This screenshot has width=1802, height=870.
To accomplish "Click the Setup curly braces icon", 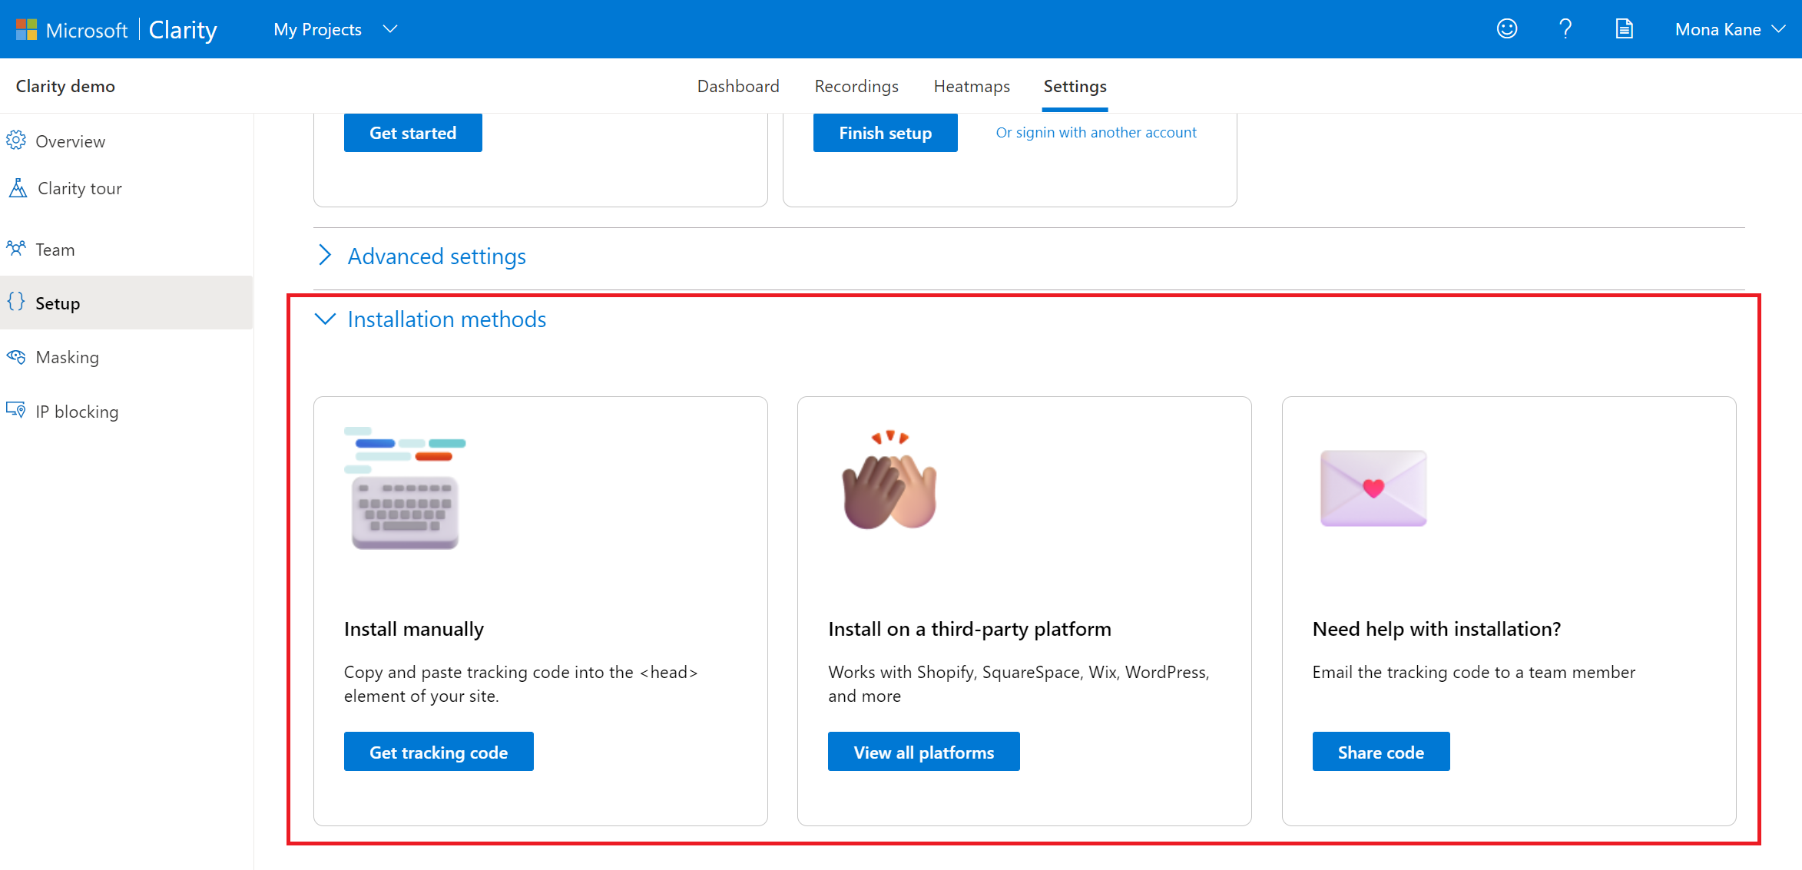I will [x=16, y=302].
